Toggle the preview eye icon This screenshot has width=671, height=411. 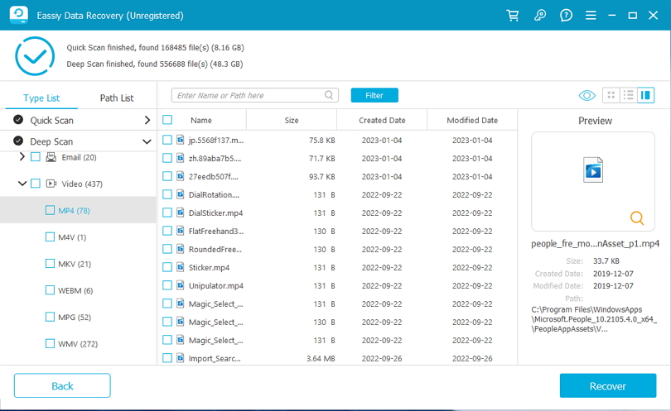tap(587, 95)
